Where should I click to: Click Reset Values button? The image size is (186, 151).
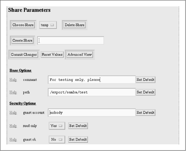pos(52,55)
